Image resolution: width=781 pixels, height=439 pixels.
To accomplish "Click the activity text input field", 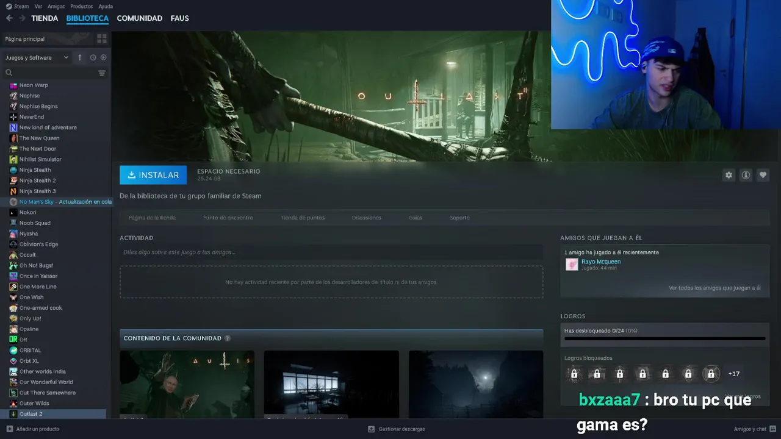I will (331, 252).
